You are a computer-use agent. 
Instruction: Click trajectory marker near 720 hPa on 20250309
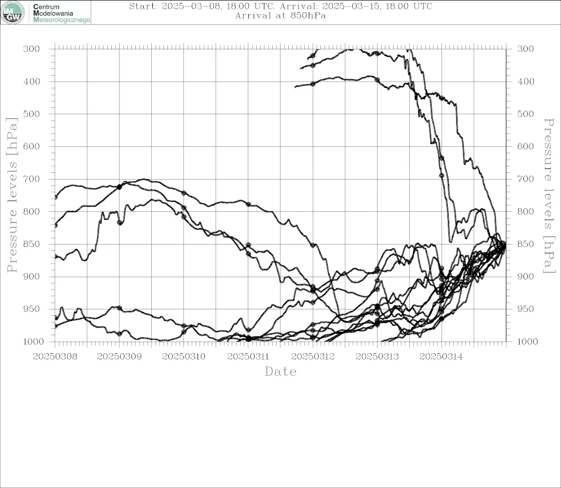click(x=120, y=187)
